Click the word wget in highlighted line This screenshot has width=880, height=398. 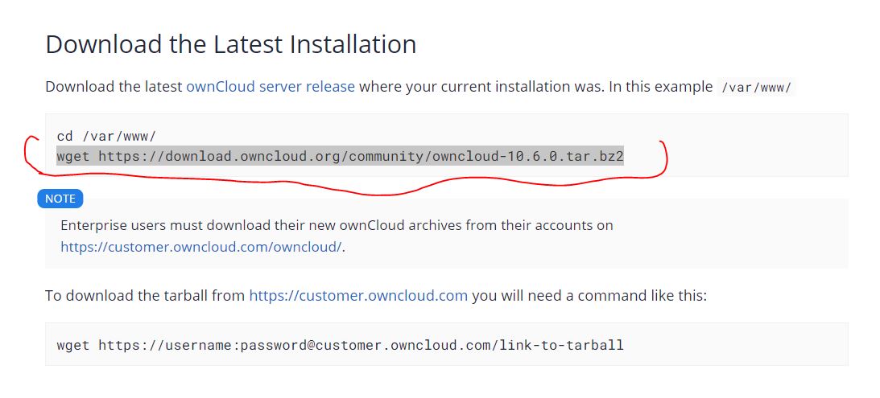point(73,157)
